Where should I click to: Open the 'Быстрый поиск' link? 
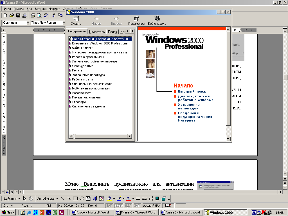coord(192,91)
